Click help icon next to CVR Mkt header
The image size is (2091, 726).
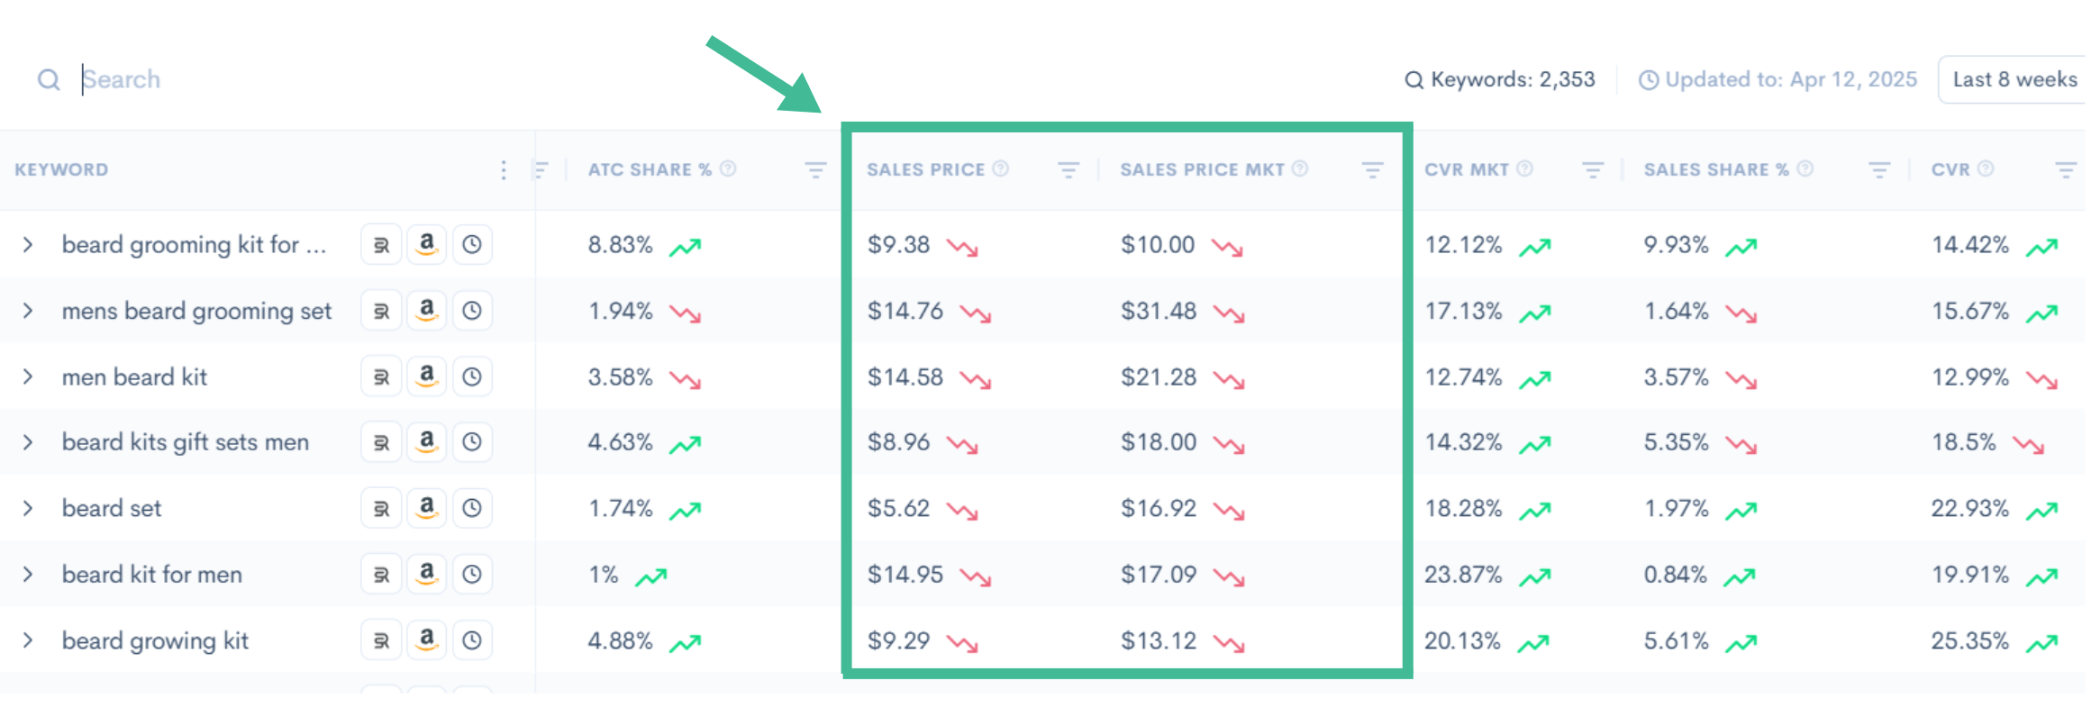pyautogui.click(x=1524, y=168)
